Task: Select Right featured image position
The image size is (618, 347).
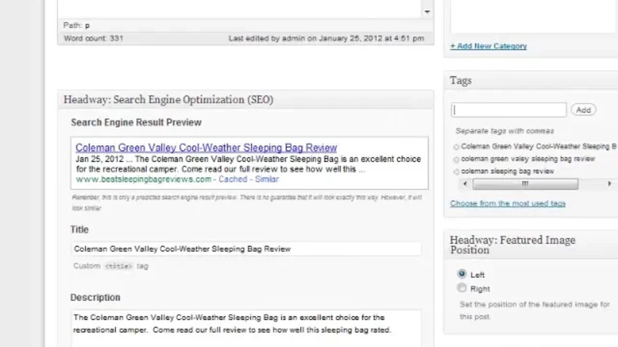Action: [x=462, y=288]
